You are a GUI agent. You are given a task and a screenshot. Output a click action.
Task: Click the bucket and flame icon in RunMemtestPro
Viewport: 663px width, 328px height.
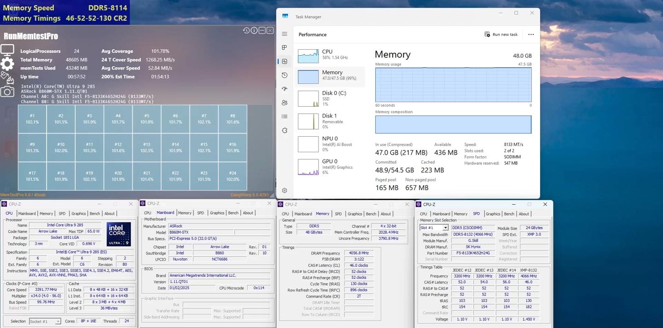(x=7, y=78)
